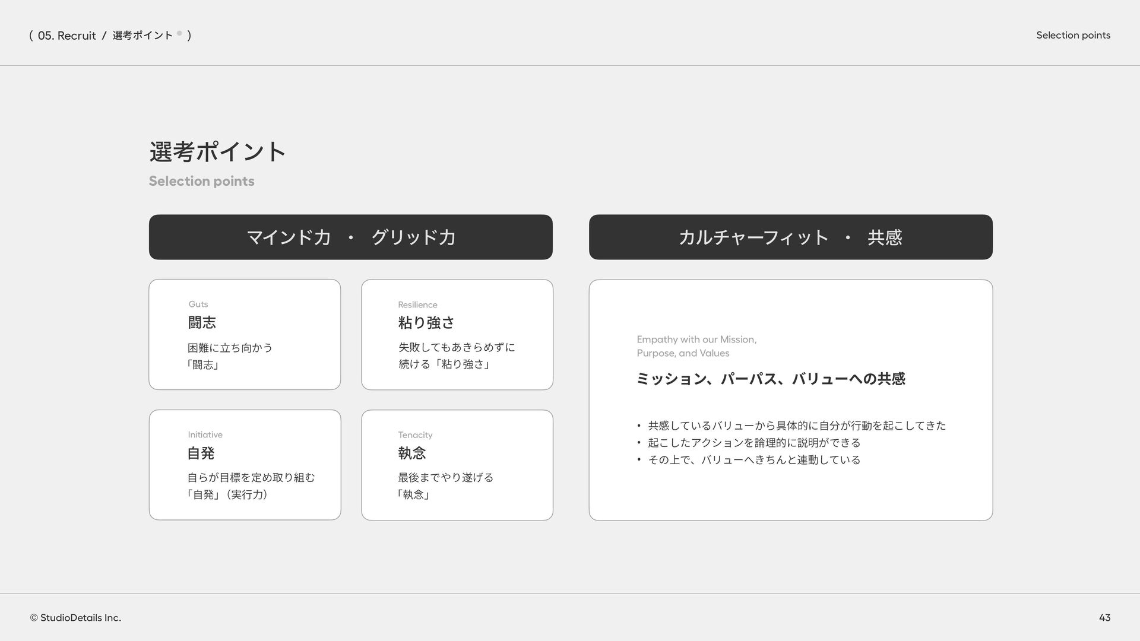Screen dimensions: 1140x641
Task: Click the 困難に立ち向かう description text
Action: [230, 348]
